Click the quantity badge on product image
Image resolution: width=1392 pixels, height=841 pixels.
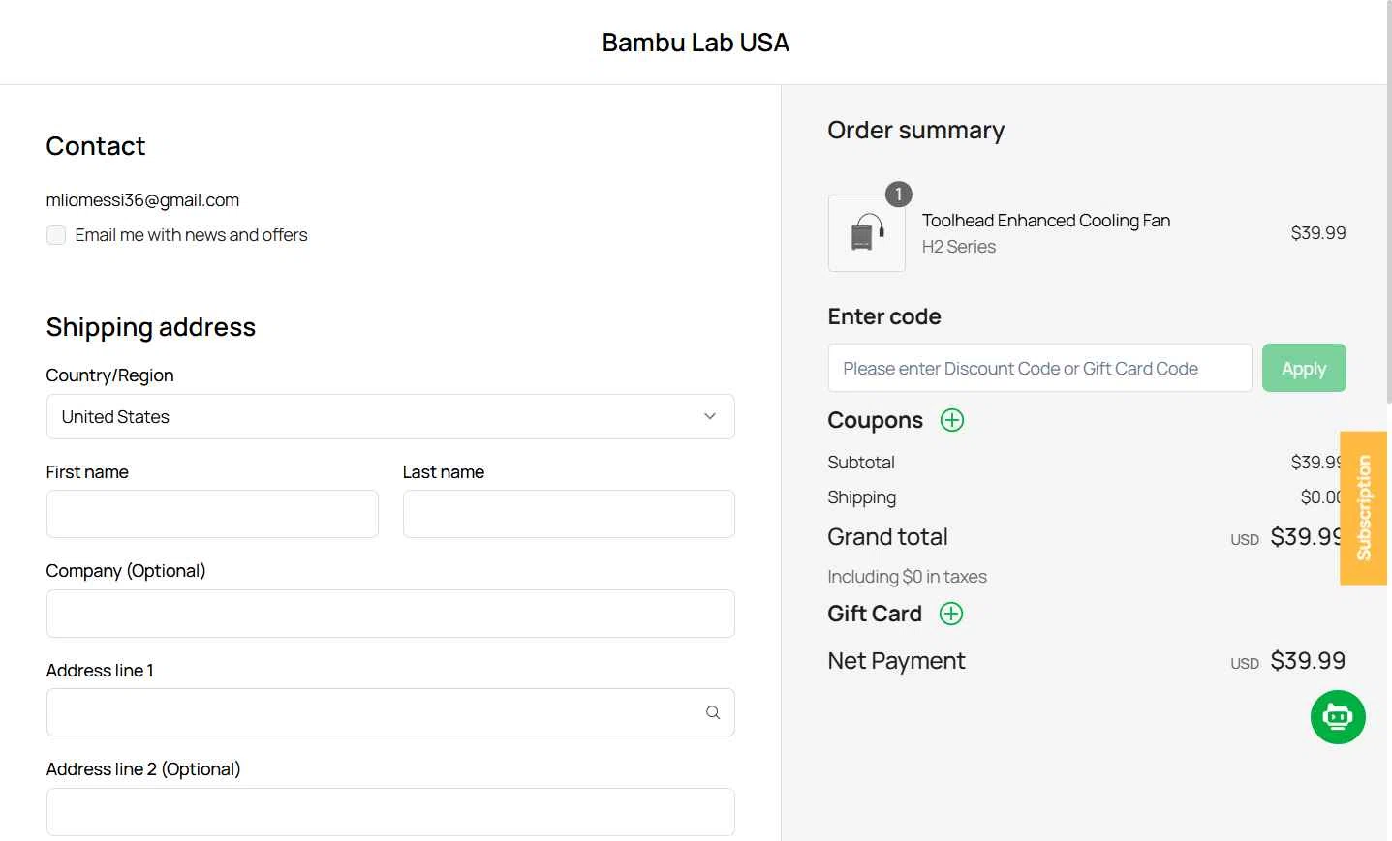[x=899, y=195]
